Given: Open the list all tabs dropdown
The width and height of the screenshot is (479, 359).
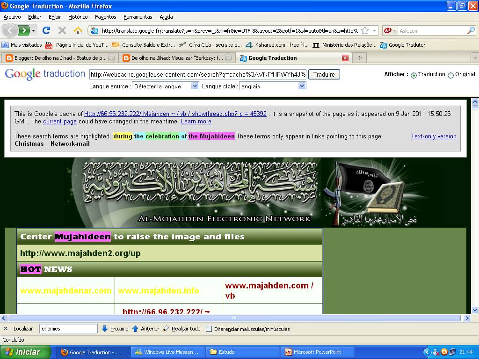Looking at the screenshot, I should (x=475, y=58).
